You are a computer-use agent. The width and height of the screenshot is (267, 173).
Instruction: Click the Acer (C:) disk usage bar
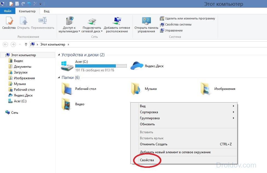(101, 66)
